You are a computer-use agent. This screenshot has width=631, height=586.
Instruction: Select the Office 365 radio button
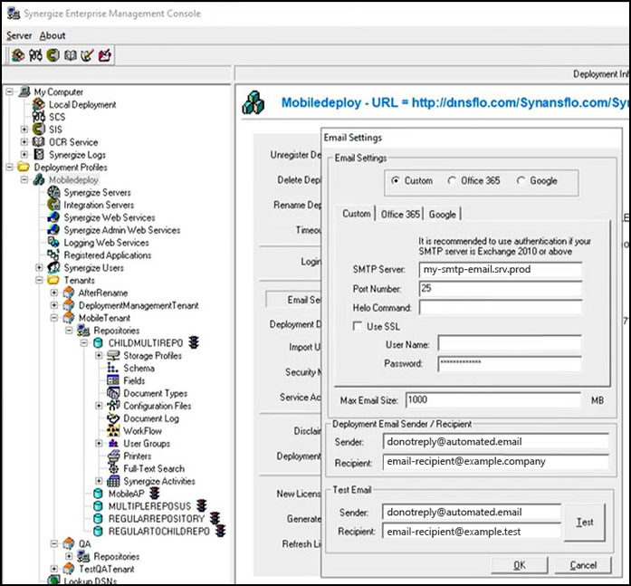[x=453, y=181]
